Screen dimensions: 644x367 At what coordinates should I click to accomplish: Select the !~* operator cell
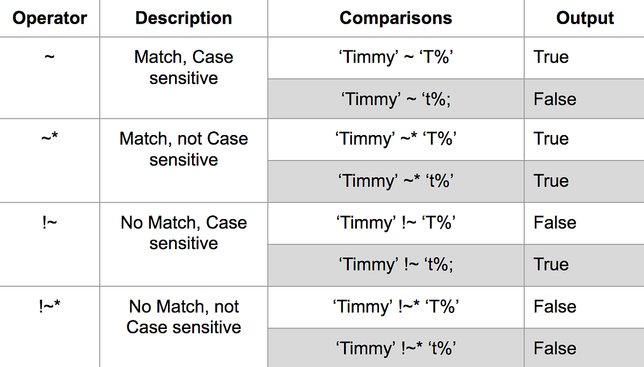[49, 307]
